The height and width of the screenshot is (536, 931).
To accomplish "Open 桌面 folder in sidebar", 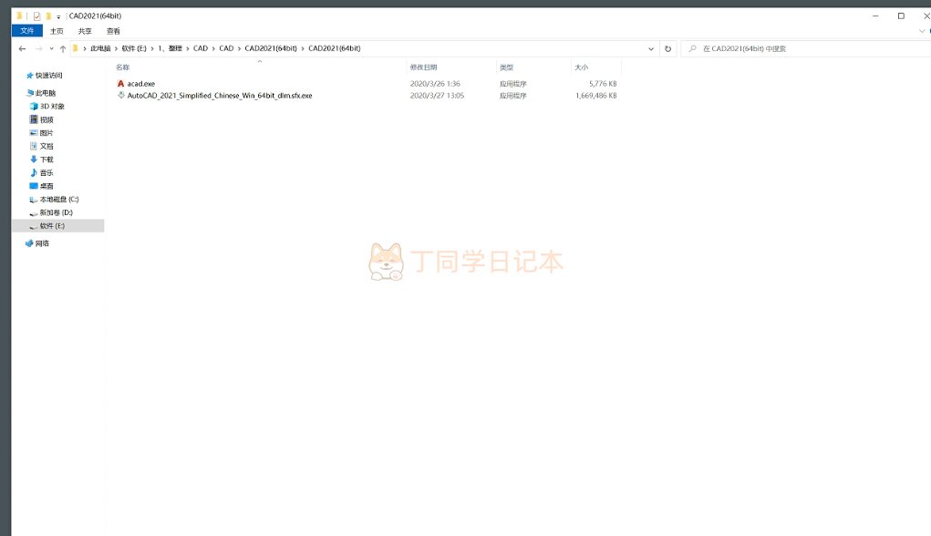I will point(47,186).
